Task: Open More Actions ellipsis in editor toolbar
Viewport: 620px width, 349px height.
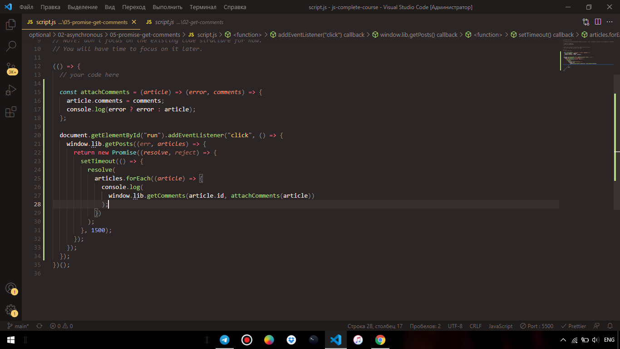Action: (610, 22)
